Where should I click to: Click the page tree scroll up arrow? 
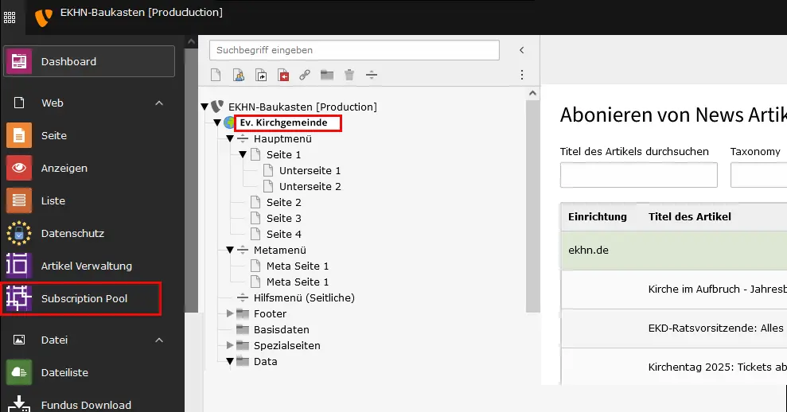pyautogui.click(x=532, y=93)
